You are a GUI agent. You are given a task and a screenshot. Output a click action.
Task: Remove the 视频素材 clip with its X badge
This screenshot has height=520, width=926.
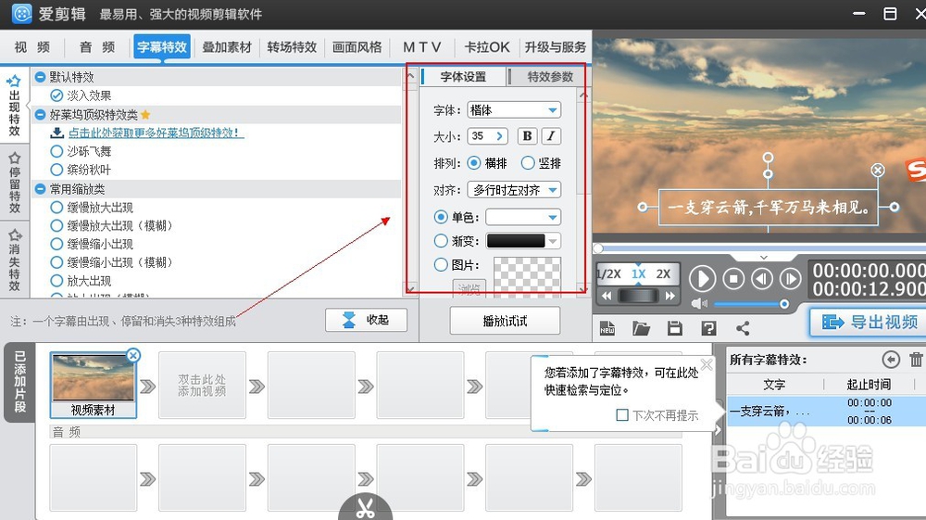click(x=133, y=355)
